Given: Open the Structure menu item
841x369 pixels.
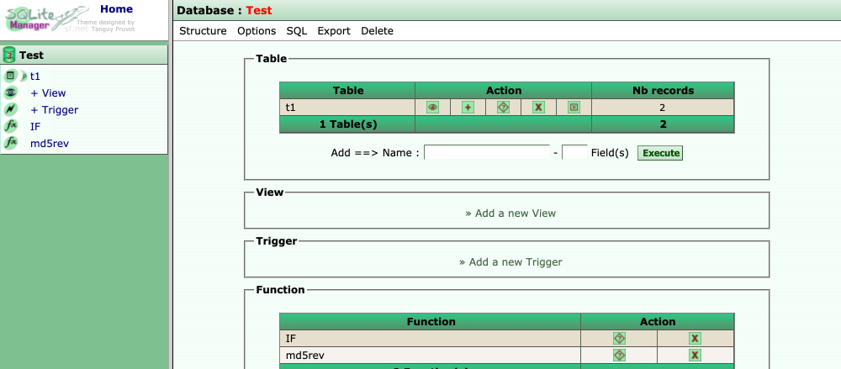Looking at the screenshot, I should pos(203,31).
